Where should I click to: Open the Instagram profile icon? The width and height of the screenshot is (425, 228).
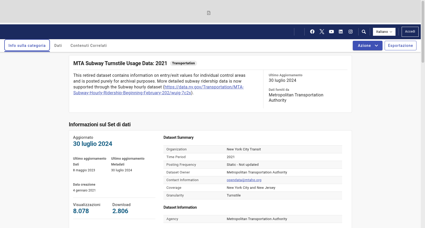(351, 32)
